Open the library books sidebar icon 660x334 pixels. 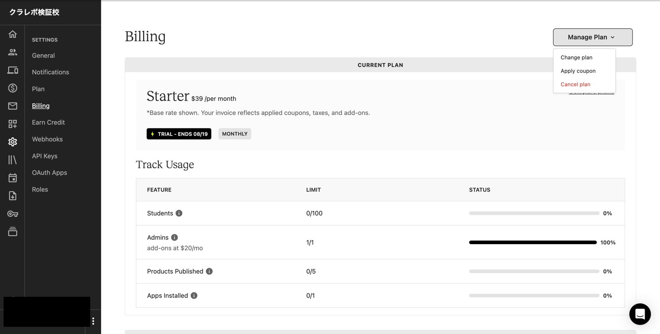(13, 160)
